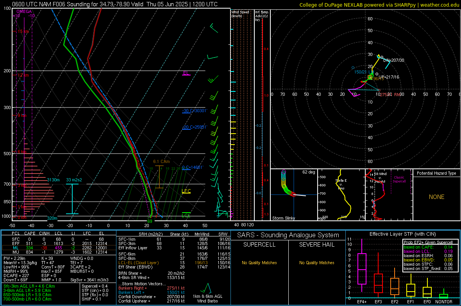Click the 'Bunkers Right' storm motion line
This screenshot has height=306, width=461.
[152, 288]
